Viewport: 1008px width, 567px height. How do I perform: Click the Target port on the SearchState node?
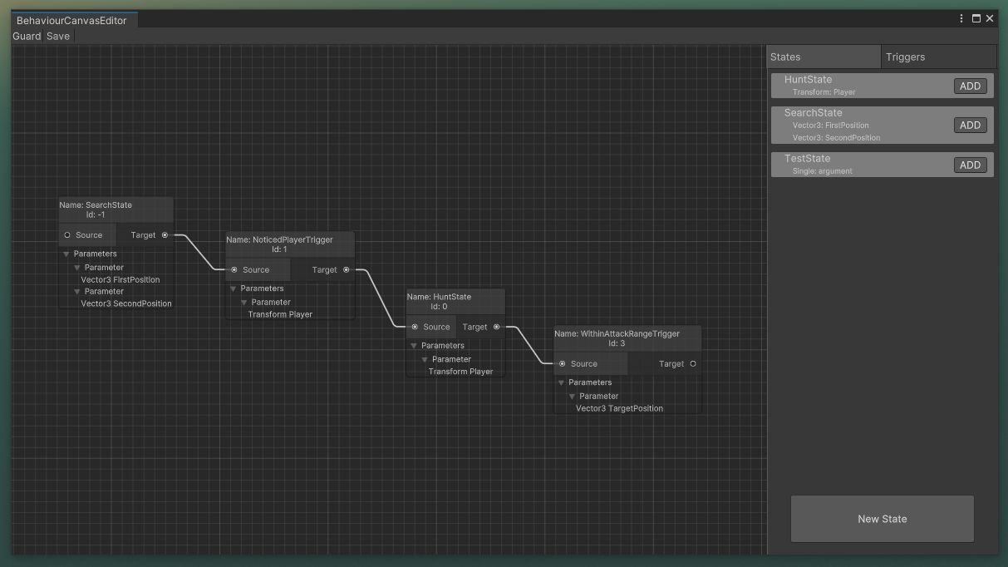coord(165,234)
